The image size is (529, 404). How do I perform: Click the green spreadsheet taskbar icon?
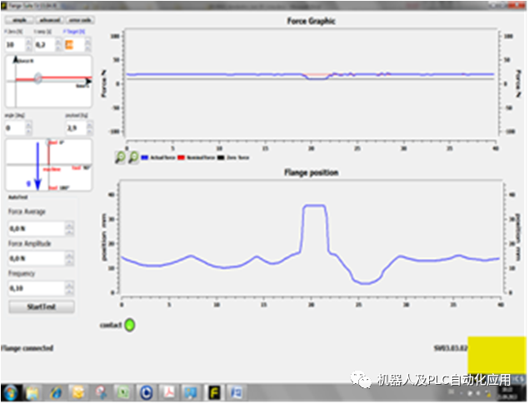[122, 392]
